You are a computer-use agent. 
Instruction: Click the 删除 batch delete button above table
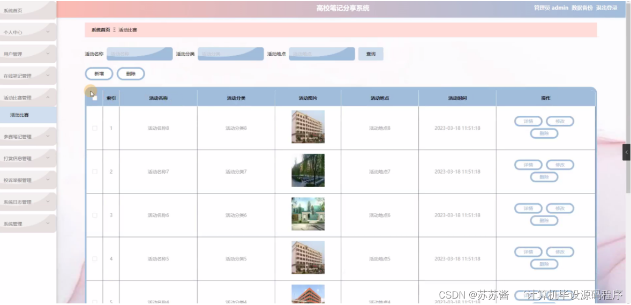click(x=131, y=74)
